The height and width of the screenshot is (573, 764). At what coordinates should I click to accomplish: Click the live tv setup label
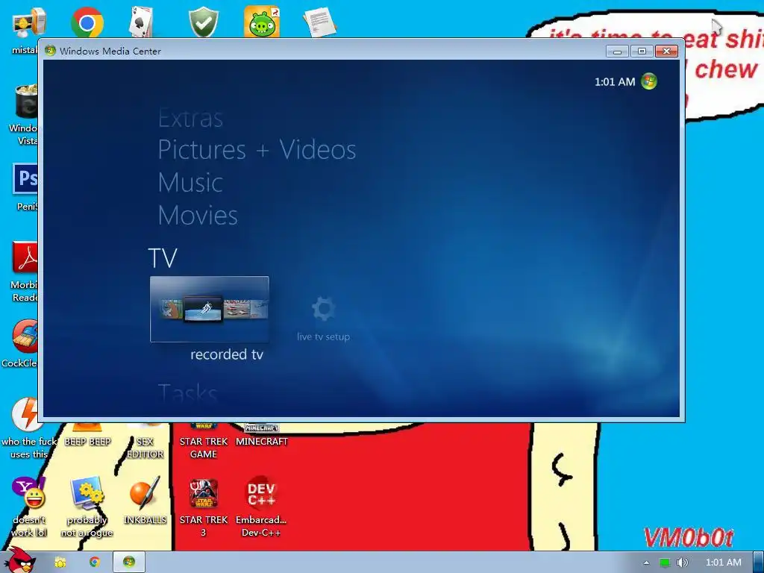[324, 336]
